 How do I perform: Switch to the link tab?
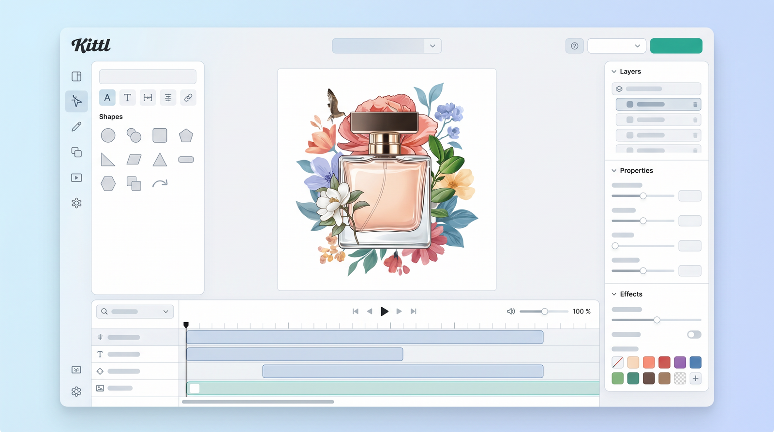[188, 98]
